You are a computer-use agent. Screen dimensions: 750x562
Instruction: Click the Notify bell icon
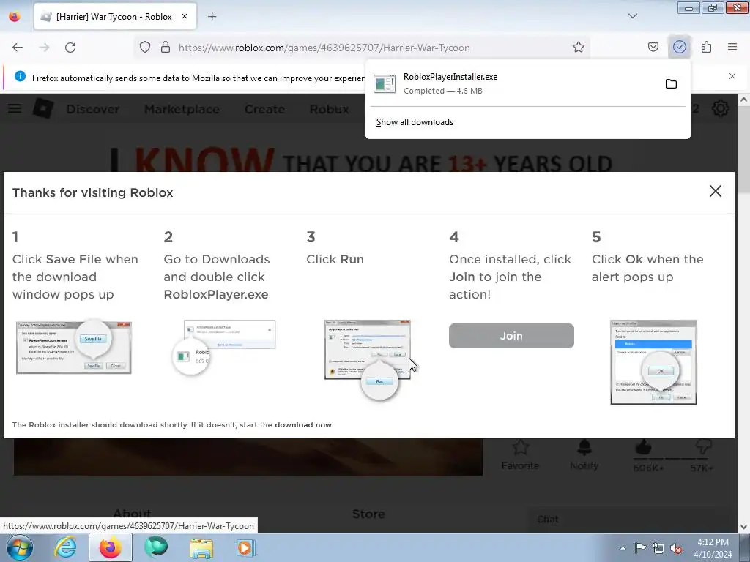(584, 454)
